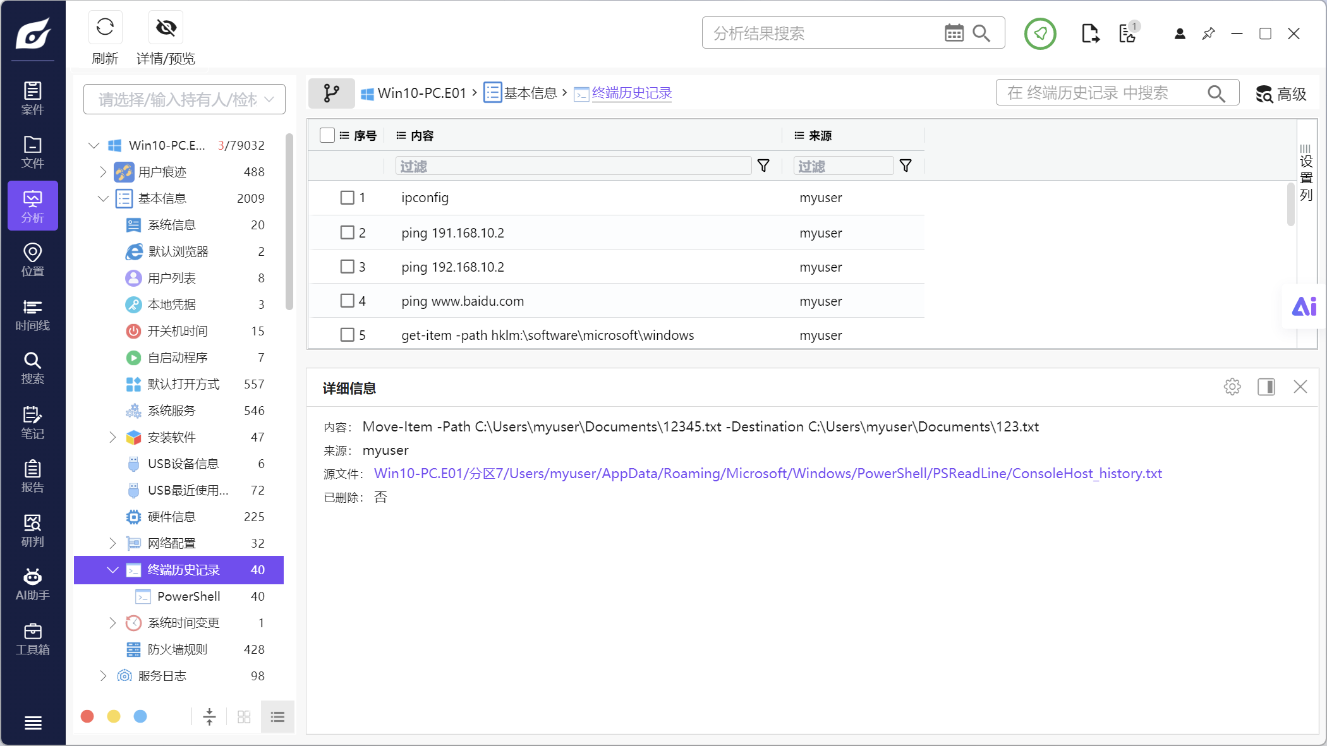Check row 4 ping www.baidu.com checkbox
1327x746 pixels.
[x=347, y=301]
